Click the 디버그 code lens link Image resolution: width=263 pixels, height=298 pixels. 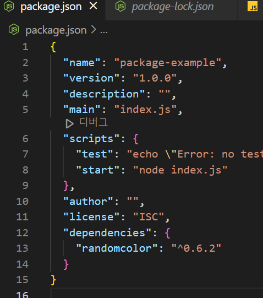[94, 122]
